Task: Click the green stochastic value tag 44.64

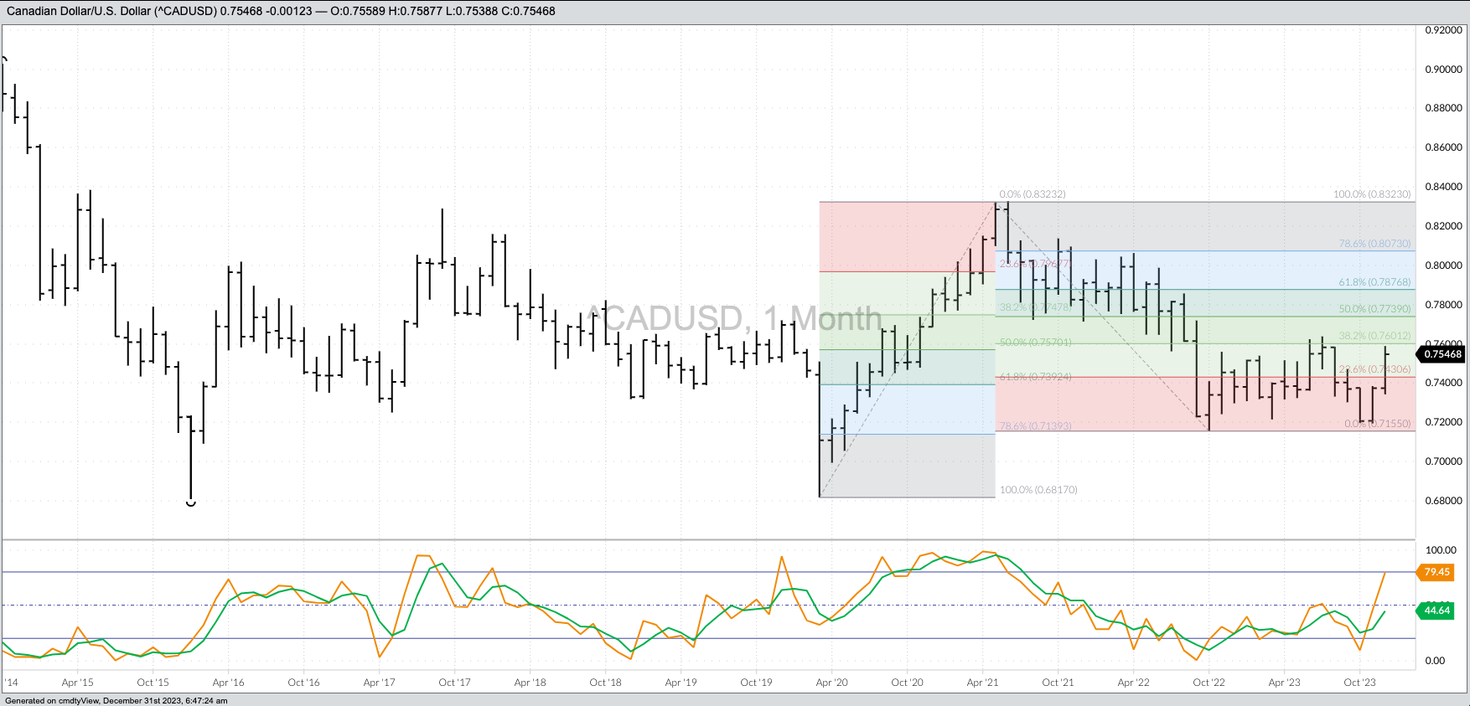Action: (1436, 611)
